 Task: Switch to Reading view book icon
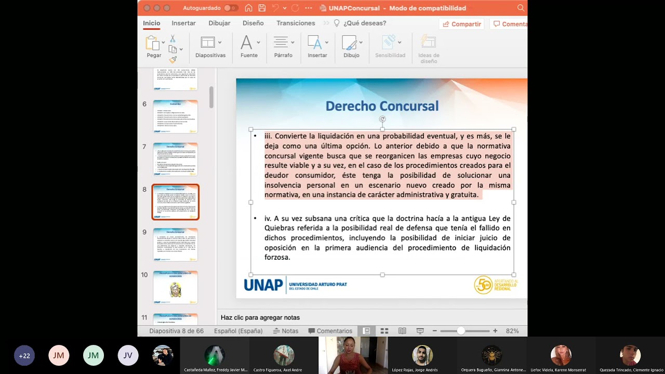point(402,331)
